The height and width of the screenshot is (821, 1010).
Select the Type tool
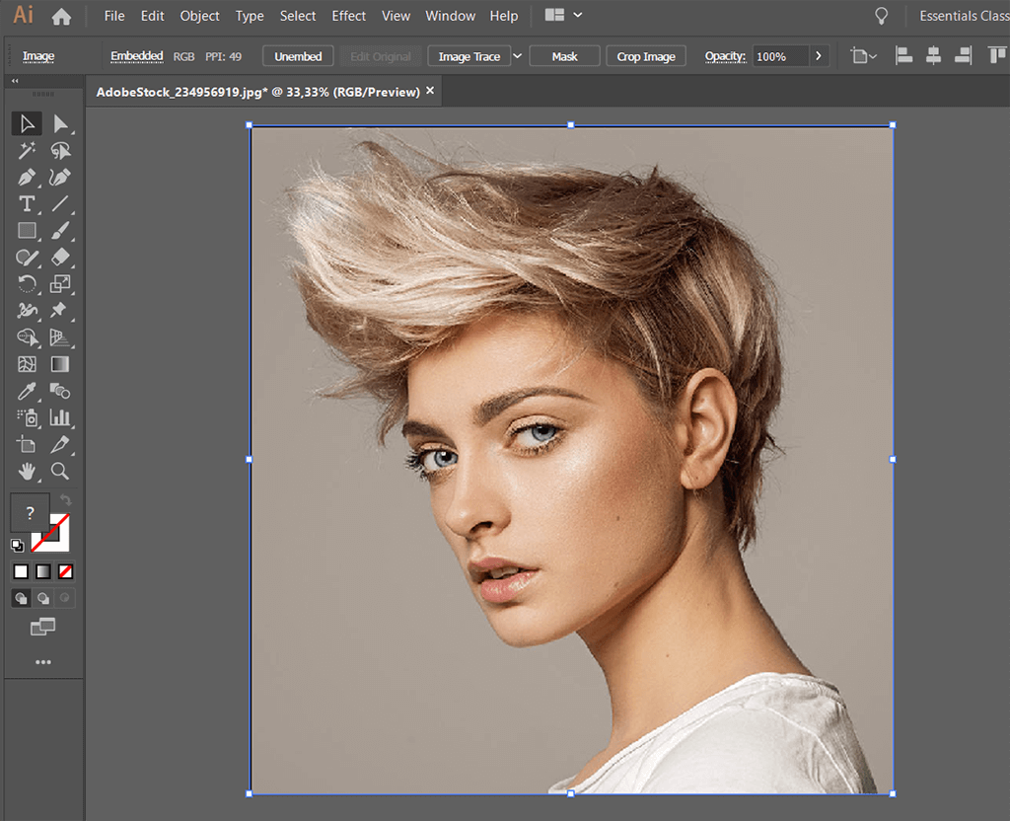click(x=27, y=204)
